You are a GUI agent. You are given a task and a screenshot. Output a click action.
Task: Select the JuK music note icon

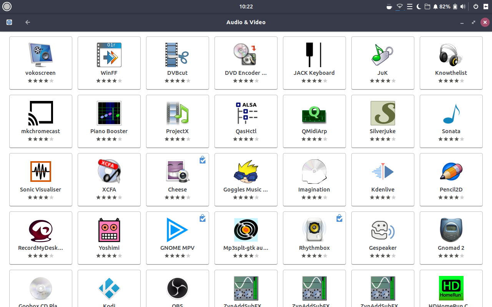click(x=383, y=55)
